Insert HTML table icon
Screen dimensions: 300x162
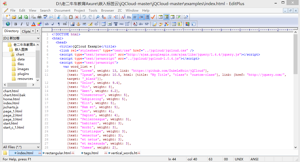(104, 24)
